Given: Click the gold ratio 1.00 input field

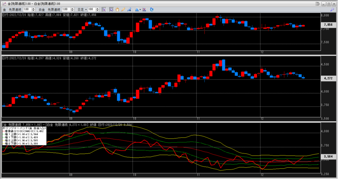Looking at the screenshot, I should 27,10.
